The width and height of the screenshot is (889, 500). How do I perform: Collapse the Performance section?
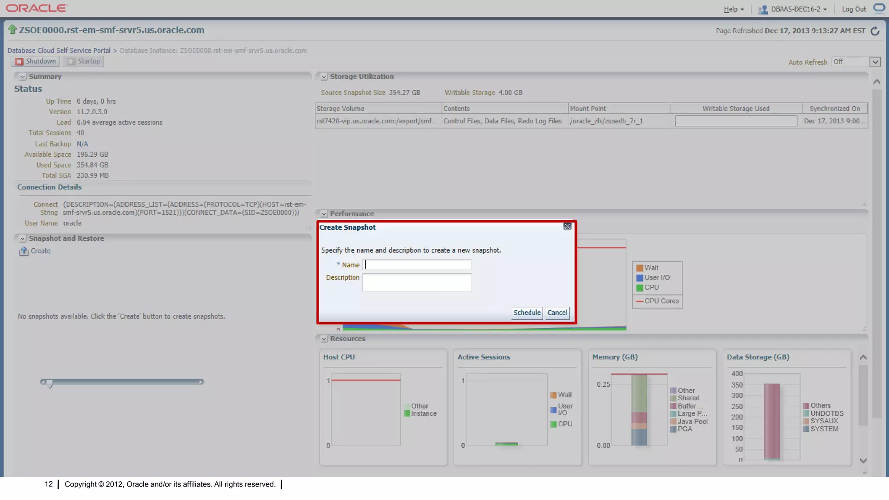coord(324,214)
